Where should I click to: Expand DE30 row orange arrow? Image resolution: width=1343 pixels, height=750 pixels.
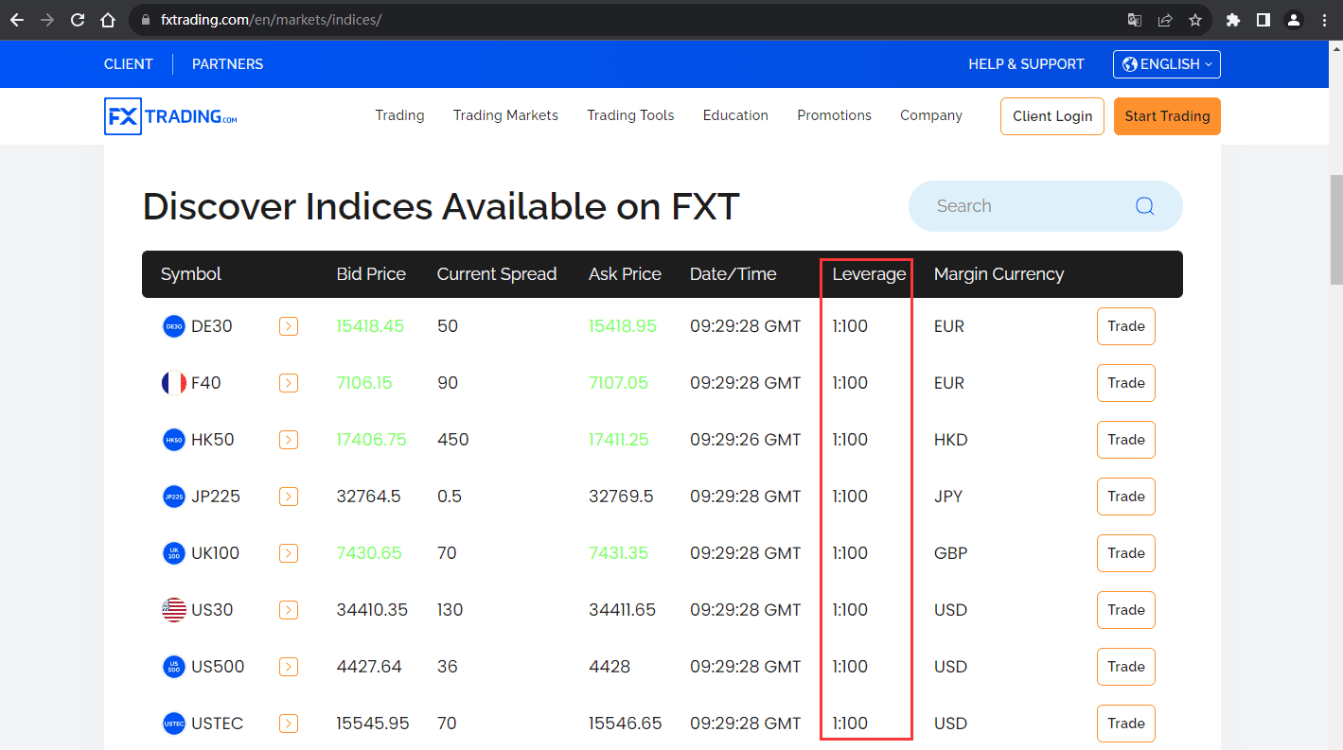tap(289, 326)
